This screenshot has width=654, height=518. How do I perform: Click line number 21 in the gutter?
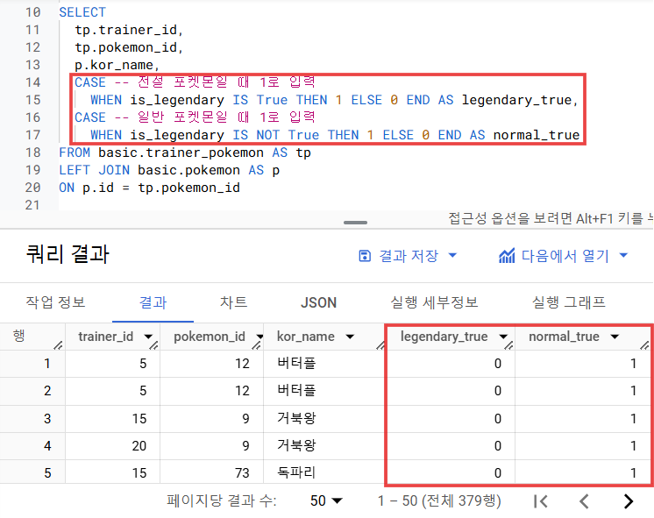(32, 205)
